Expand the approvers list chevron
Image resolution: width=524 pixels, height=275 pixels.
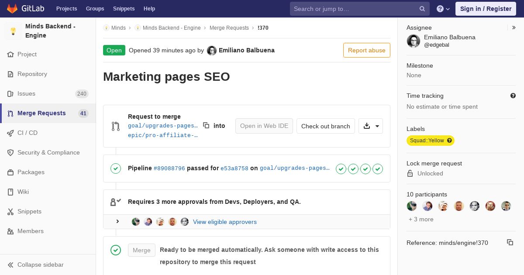click(117, 222)
